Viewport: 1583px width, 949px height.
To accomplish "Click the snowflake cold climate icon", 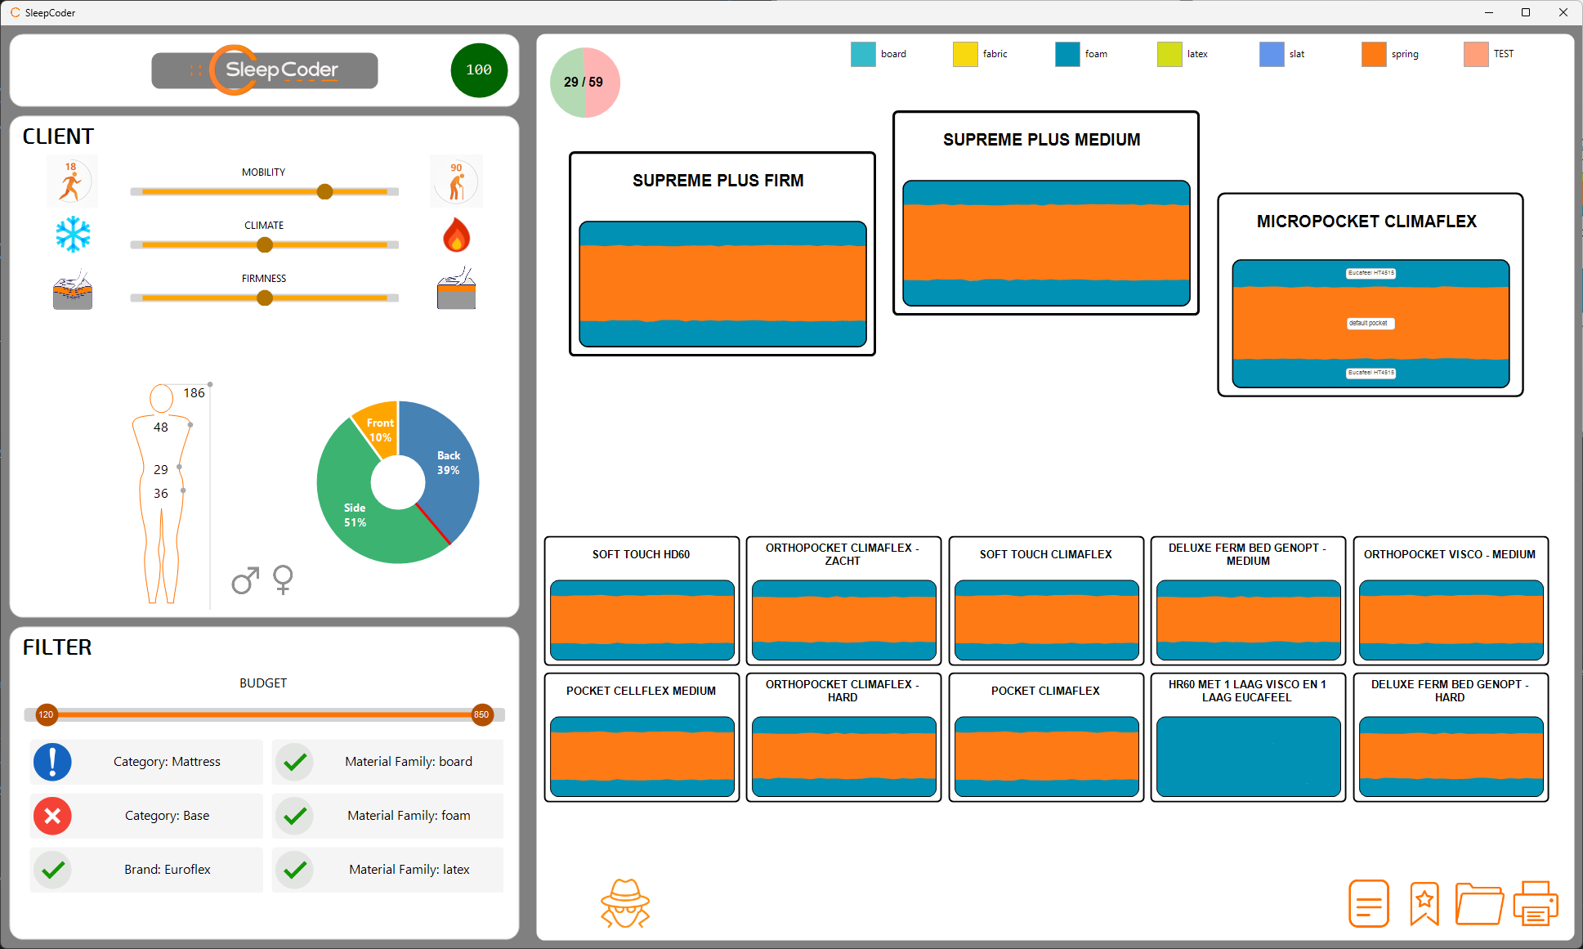I will click(x=73, y=235).
